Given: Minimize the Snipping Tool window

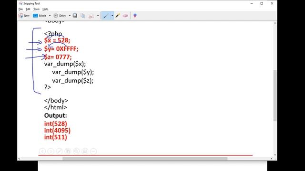Looking at the screenshot, I should (252, 3).
